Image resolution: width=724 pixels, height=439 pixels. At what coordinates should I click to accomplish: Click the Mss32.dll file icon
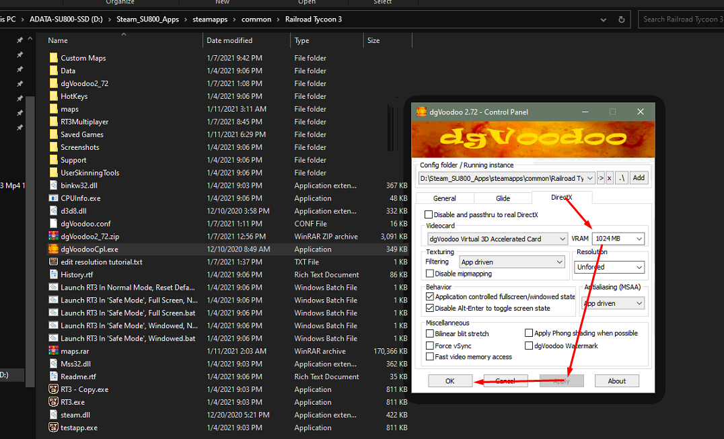tap(54, 364)
